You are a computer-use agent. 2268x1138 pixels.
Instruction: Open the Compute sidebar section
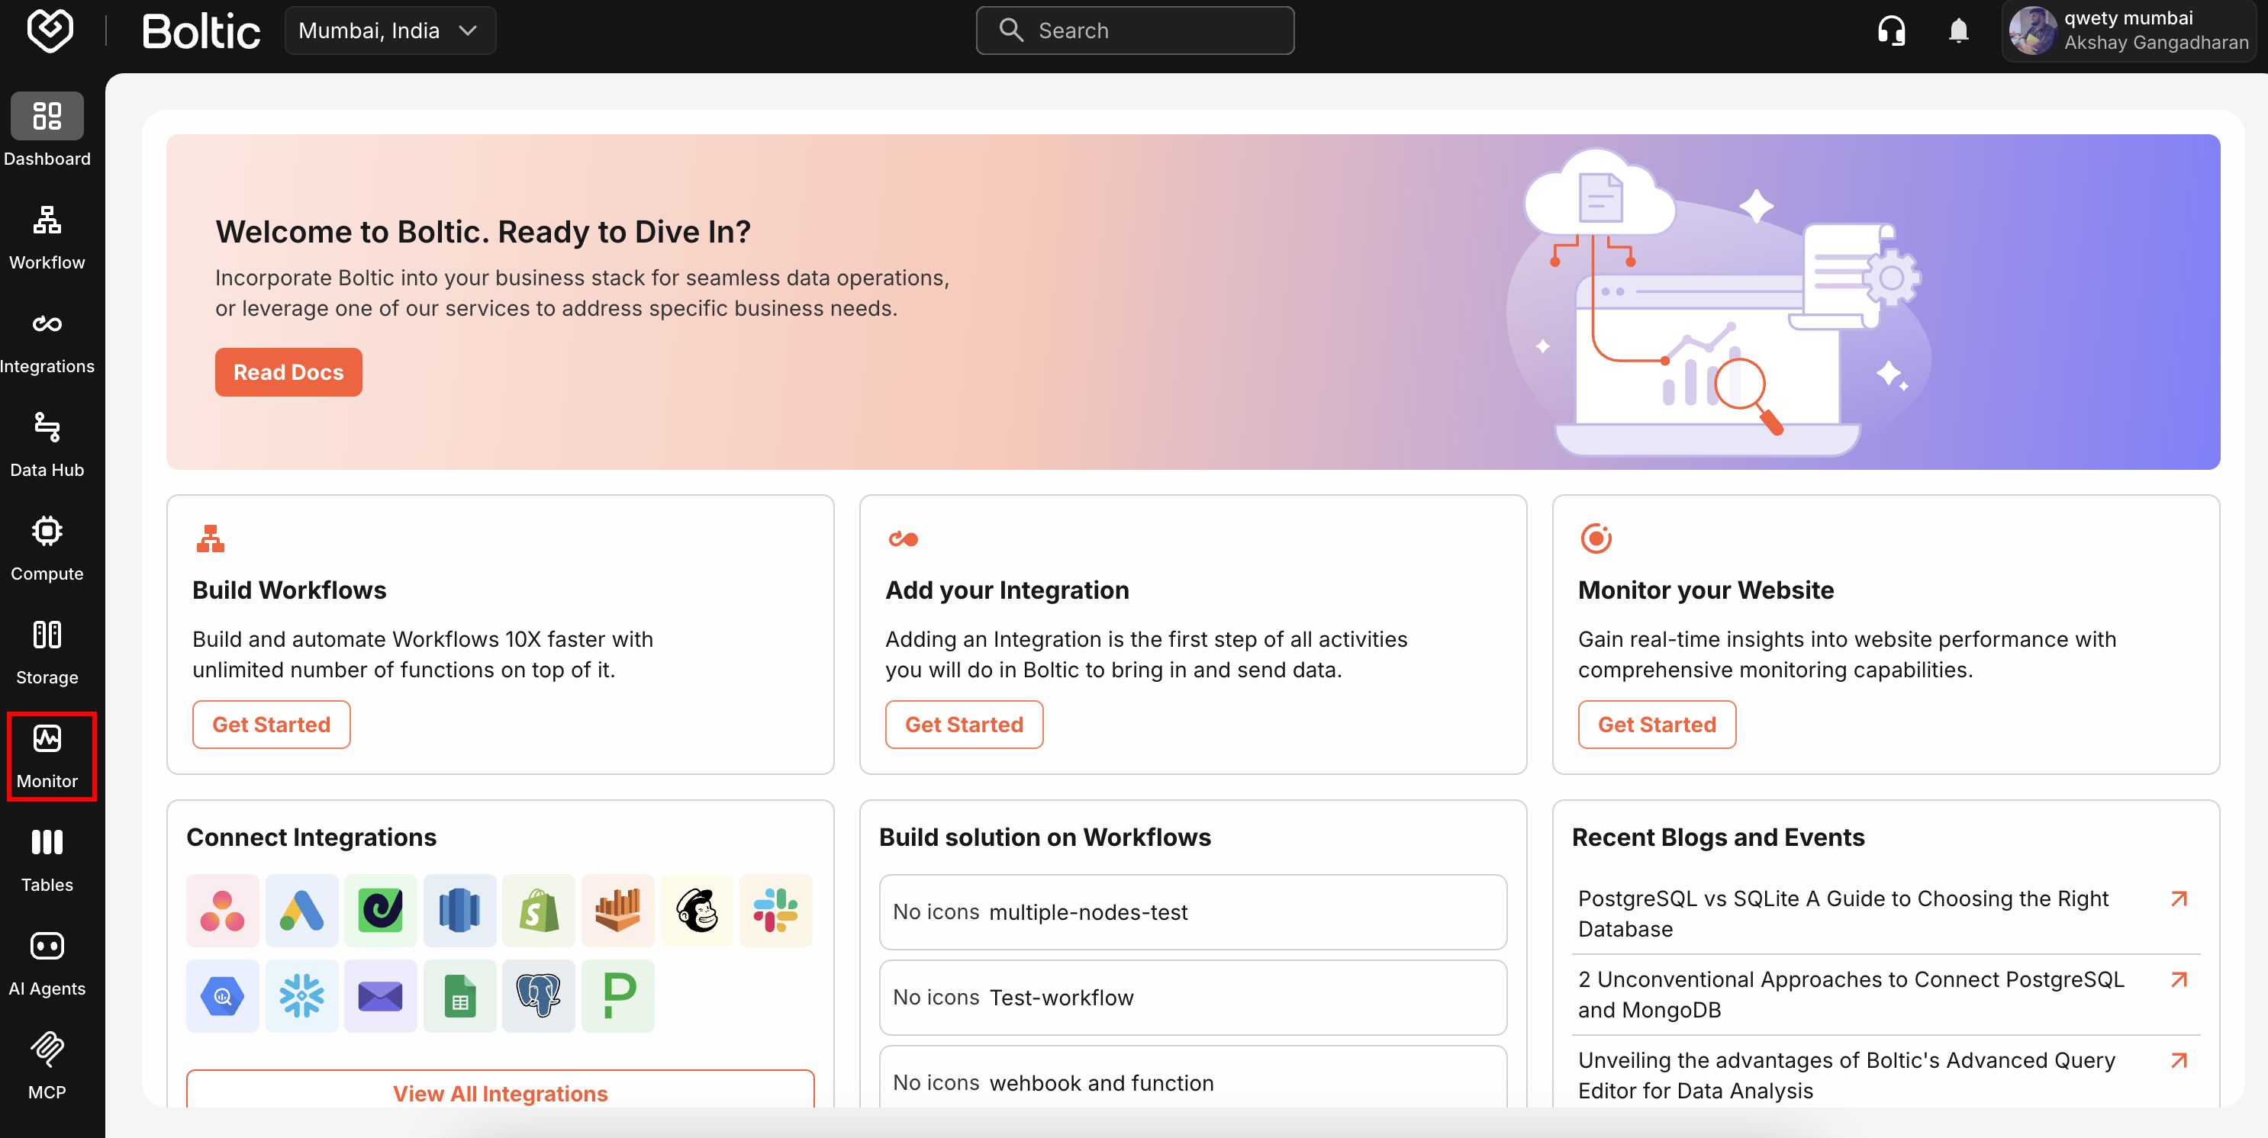[47, 548]
